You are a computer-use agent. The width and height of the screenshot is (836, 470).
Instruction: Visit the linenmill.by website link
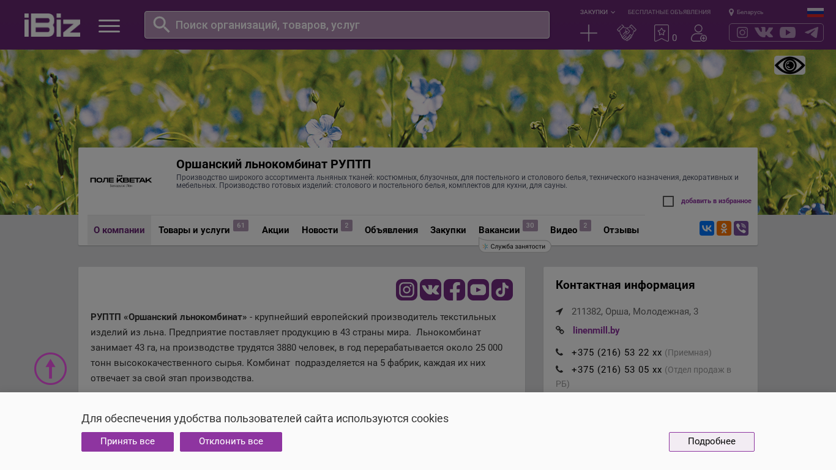click(596, 330)
